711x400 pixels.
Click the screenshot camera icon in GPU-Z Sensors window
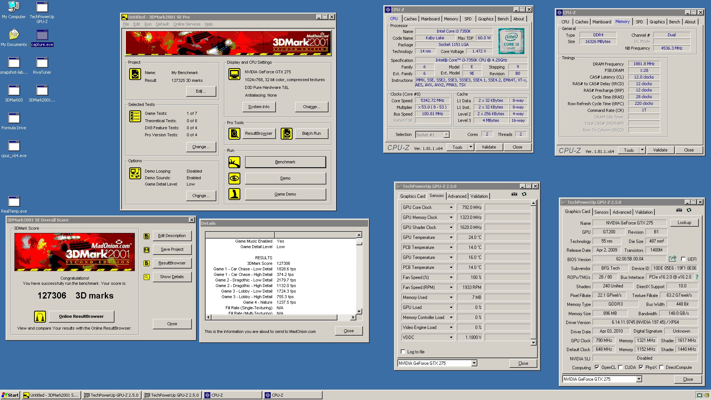(x=514, y=194)
